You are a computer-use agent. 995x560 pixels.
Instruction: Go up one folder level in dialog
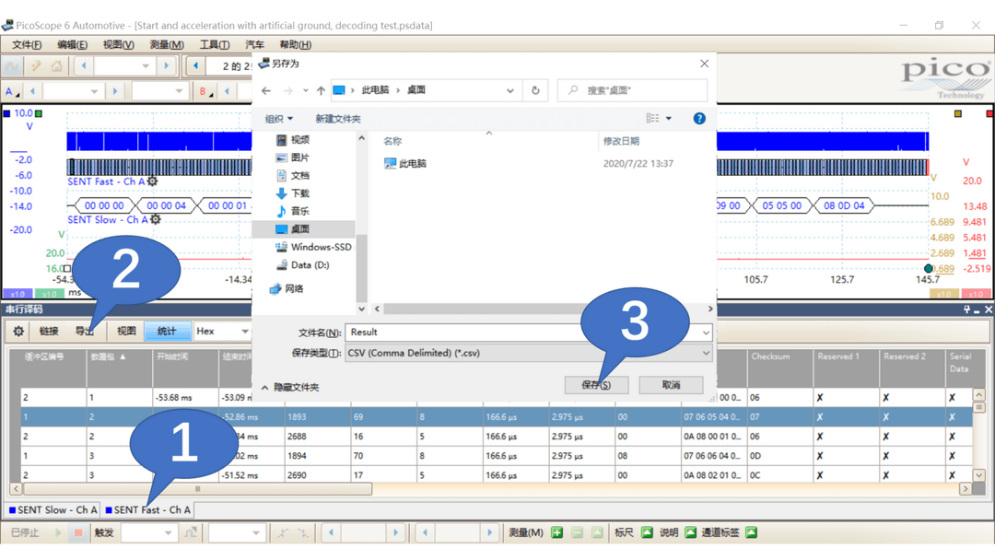coord(322,90)
